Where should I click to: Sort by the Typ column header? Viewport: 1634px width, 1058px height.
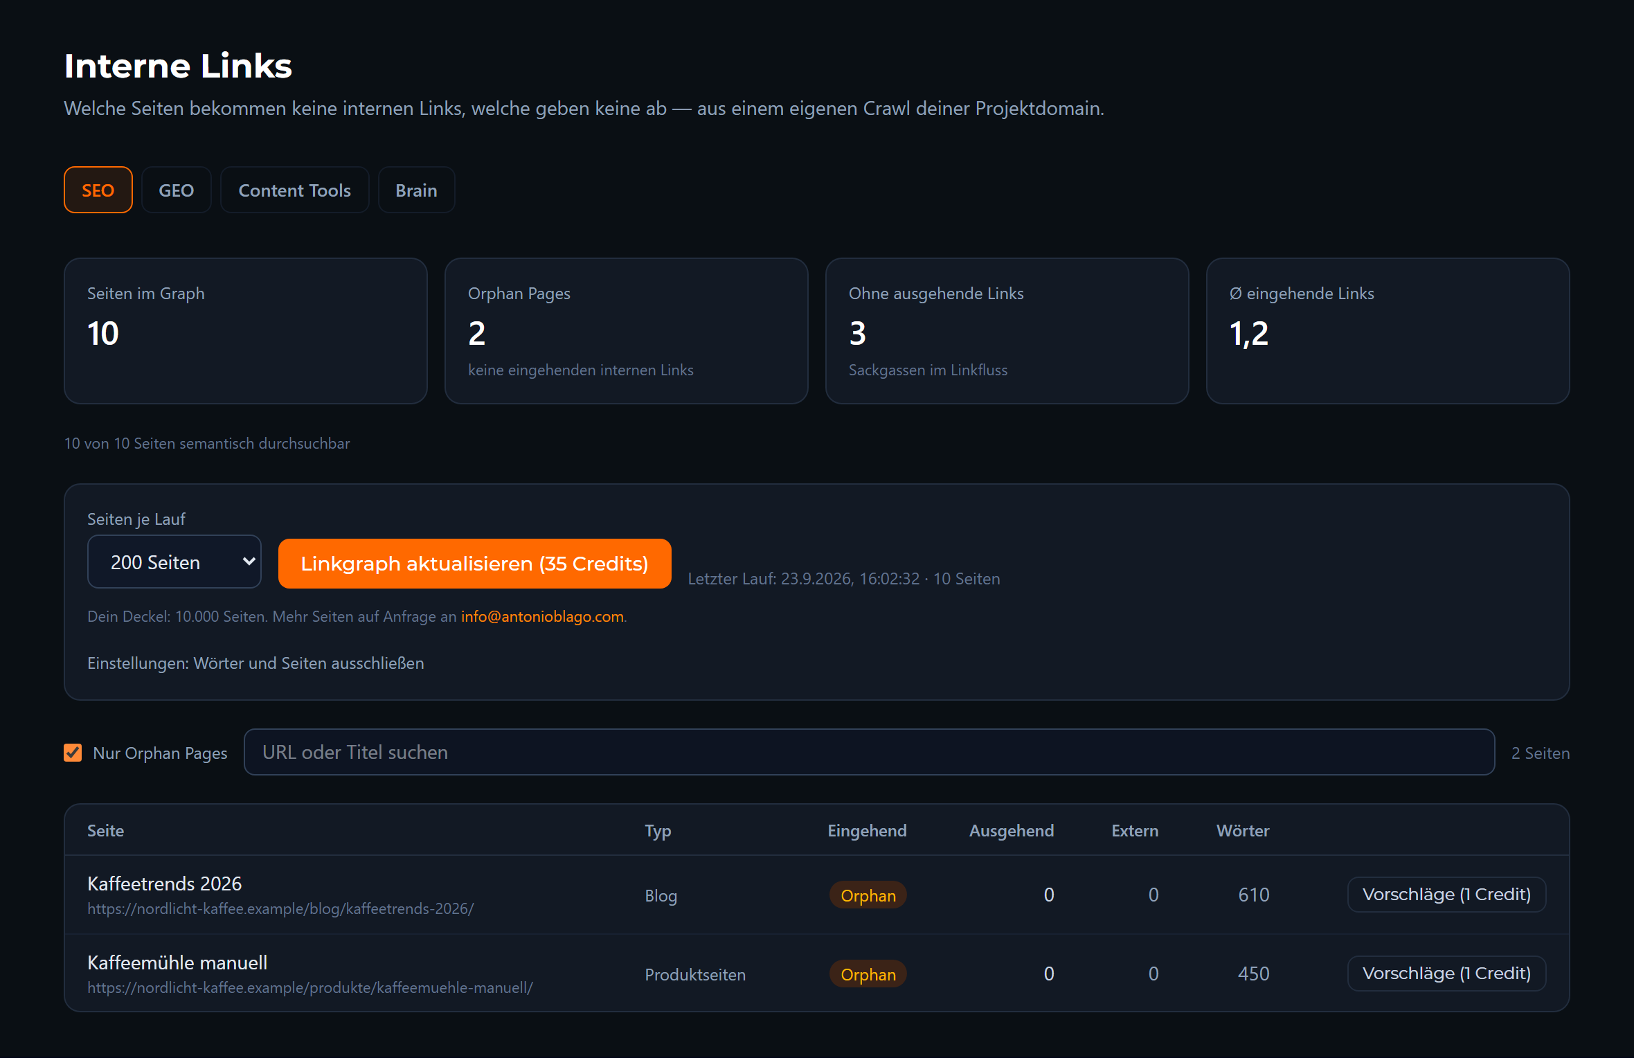[x=658, y=830]
